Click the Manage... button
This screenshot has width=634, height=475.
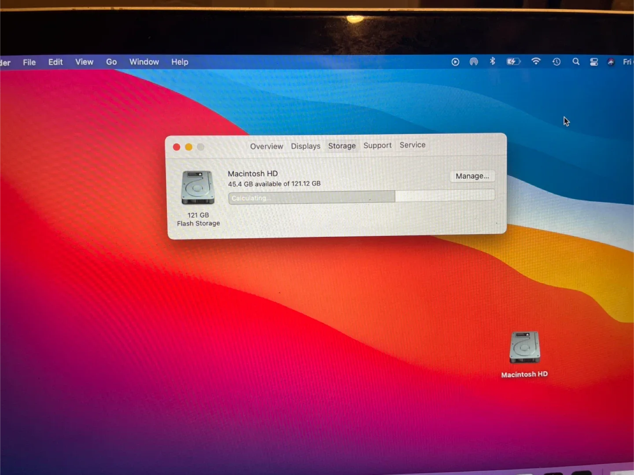[x=472, y=176]
